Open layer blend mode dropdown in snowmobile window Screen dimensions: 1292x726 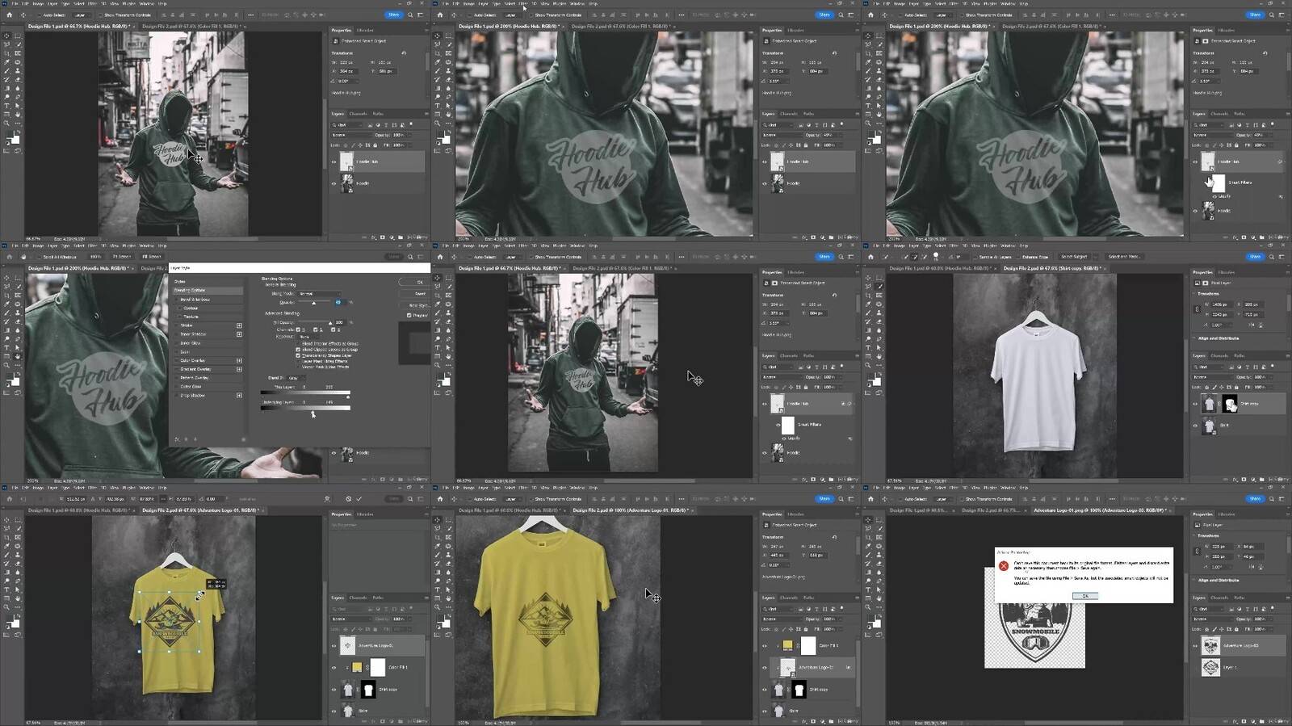pos(1212,619)
